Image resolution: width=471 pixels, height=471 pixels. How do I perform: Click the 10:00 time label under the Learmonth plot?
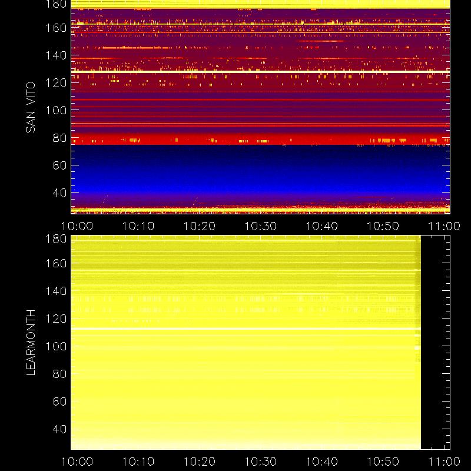77,462
